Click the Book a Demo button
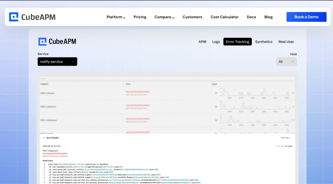Screen dimensions: 333x184 (306, 17)
